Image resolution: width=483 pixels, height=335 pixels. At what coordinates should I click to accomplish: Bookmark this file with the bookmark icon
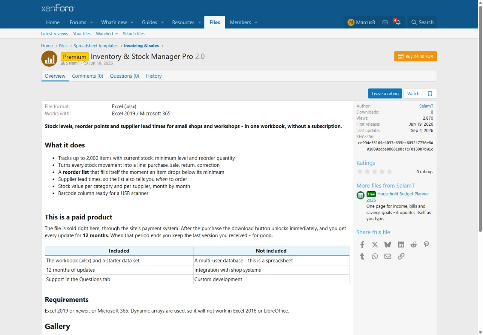point(430,94)
